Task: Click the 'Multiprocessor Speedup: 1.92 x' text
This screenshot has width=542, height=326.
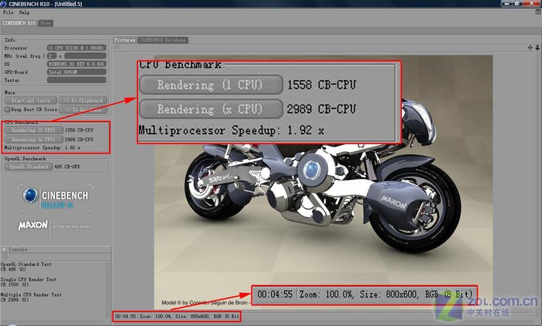Action: point(42,148)
